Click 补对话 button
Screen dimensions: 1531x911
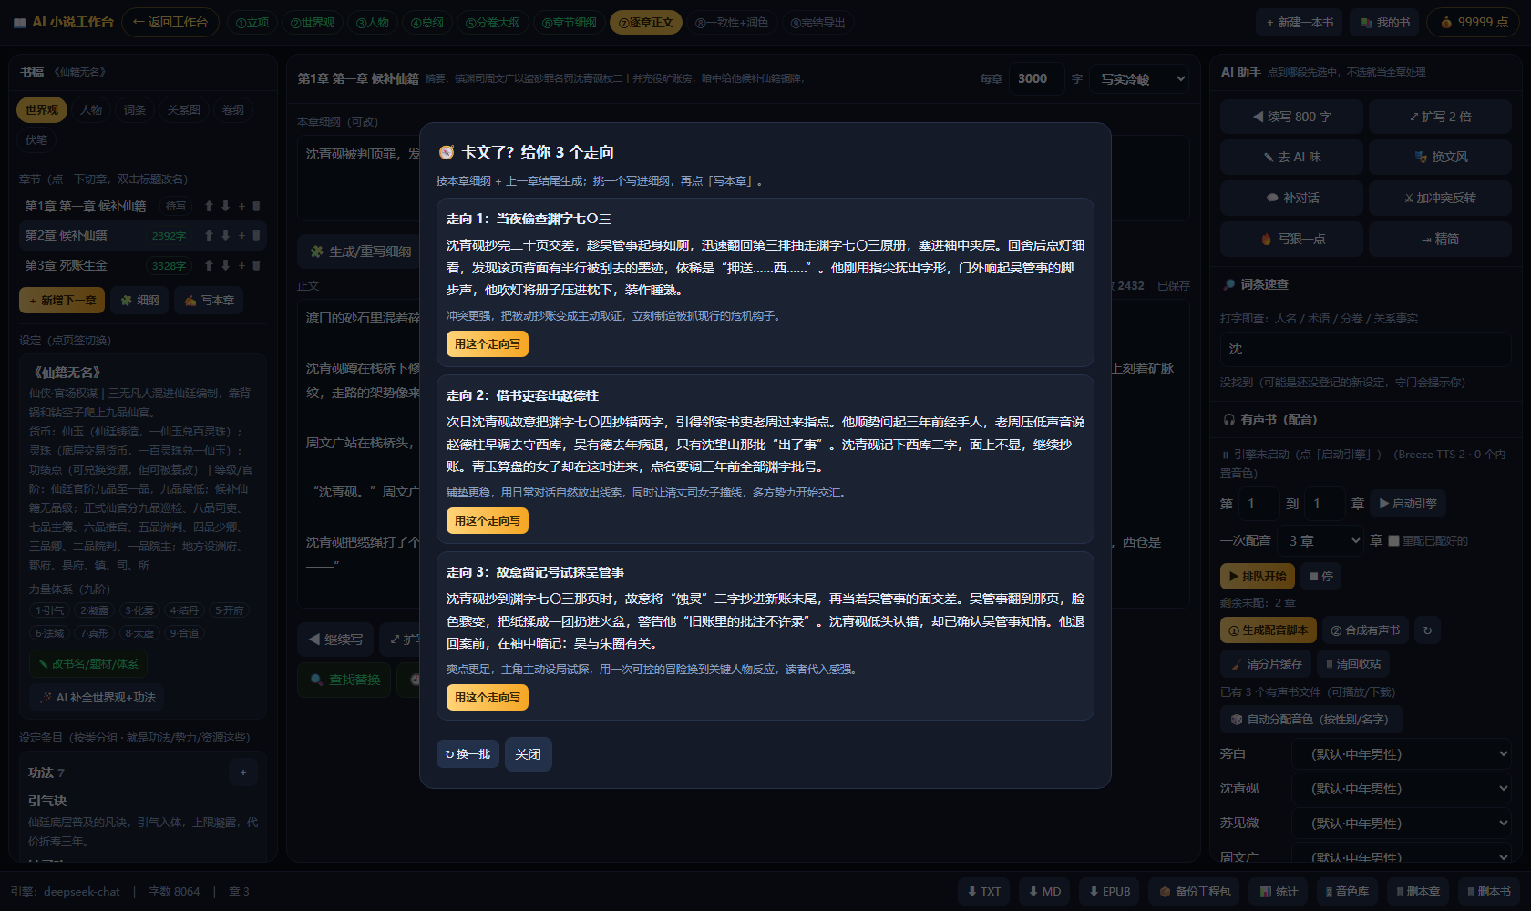pyautogui.click(x=1291, y=198)
